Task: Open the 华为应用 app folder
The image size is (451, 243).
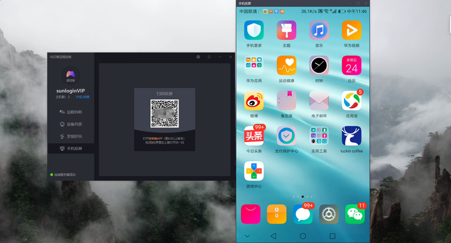Action: click(254, 66)
